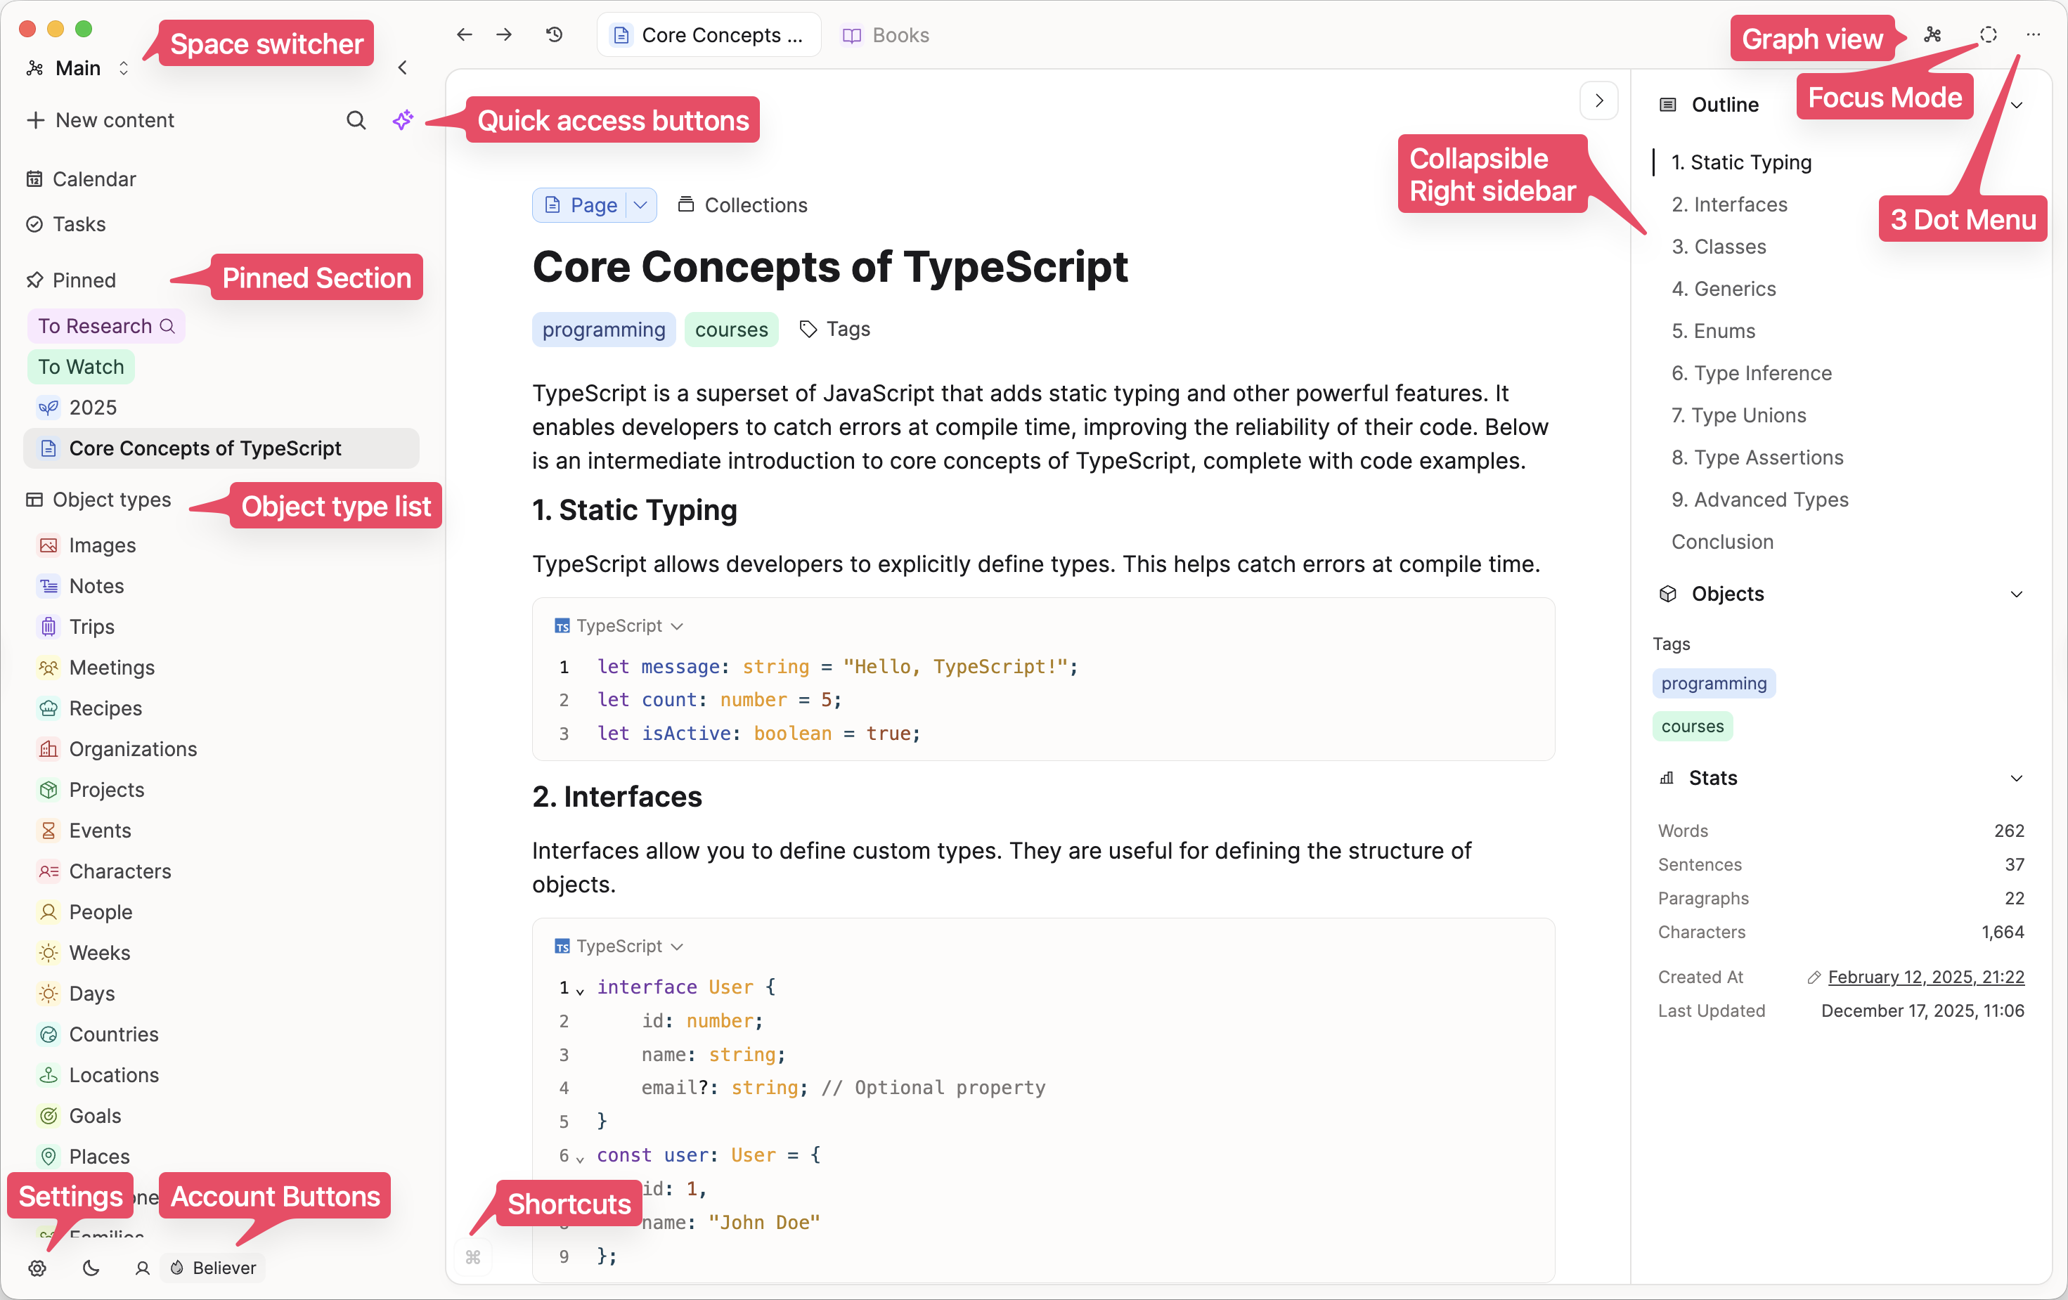Open the graph view icon

click(1932, 34)
